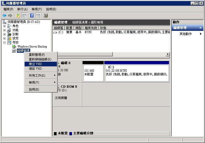Select the (C:) 931.22 GB NTFS partition
The height and width of the screenshot is (143, 205).
137,73
